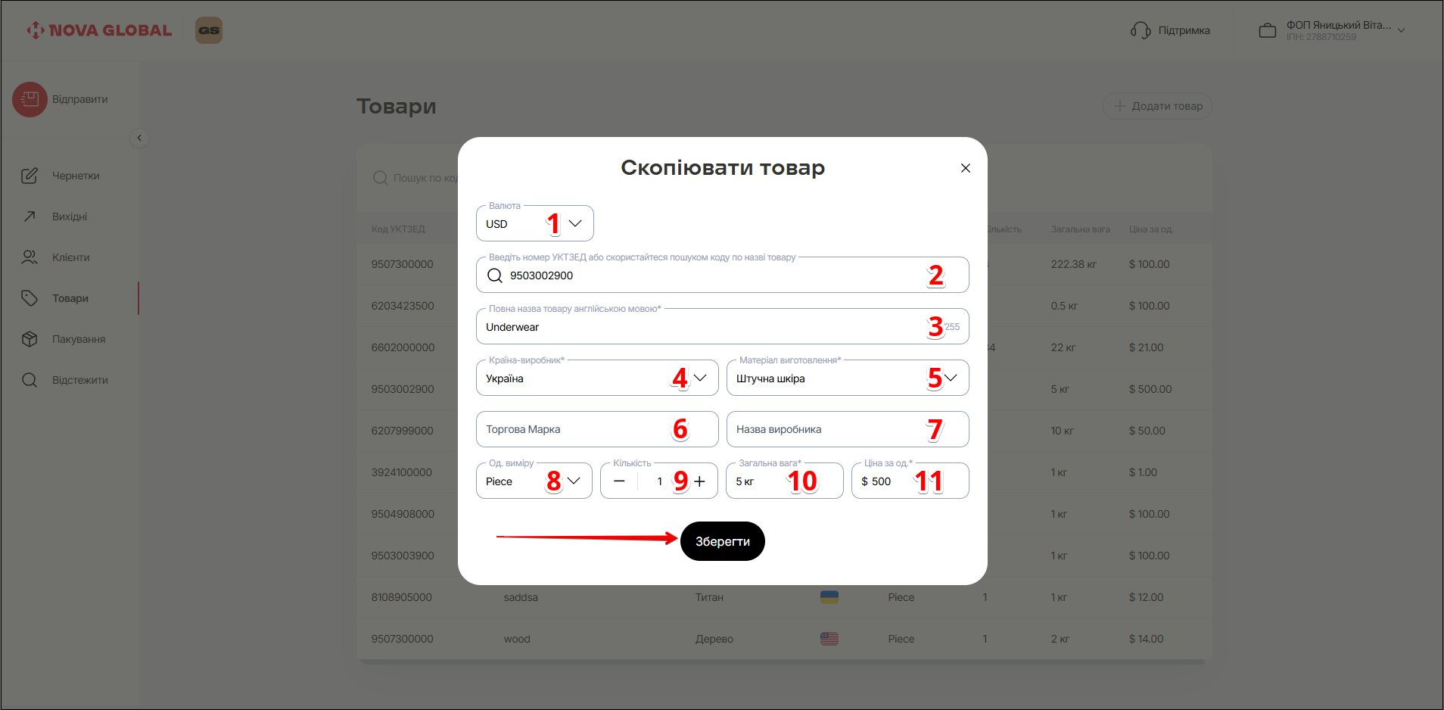Viewport: 1444px width, 710px height.
Task: Click the УКТЗЕД code search field
Action: (x=711, y=276)
